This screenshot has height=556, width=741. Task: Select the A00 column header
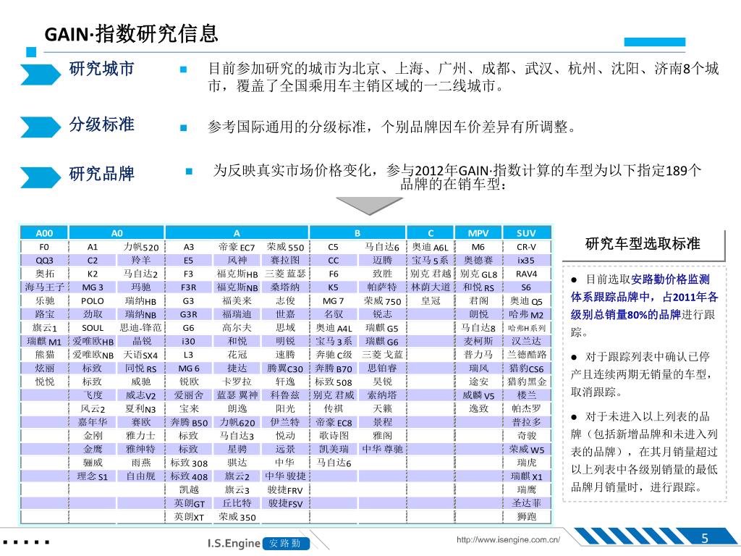44,232
